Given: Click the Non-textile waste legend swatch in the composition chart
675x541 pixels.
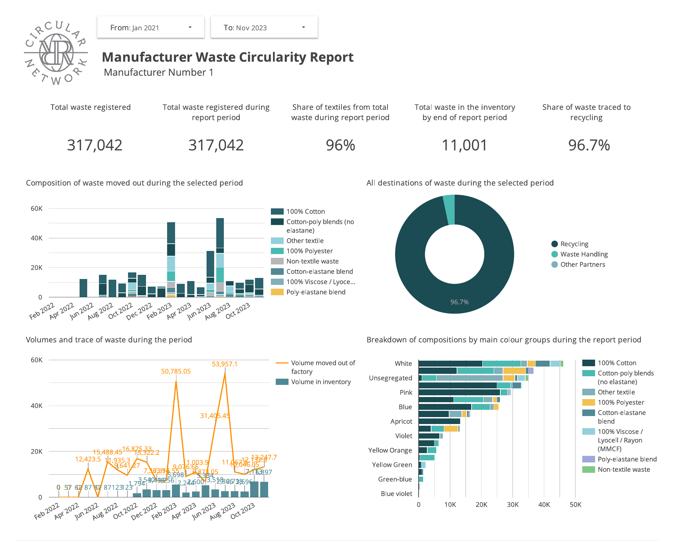Looking at the screenshot, I should coord(277,261).
